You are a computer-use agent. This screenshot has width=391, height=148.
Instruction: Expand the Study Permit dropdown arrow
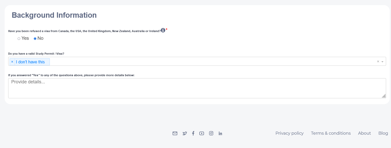click(x=383, y=62)
